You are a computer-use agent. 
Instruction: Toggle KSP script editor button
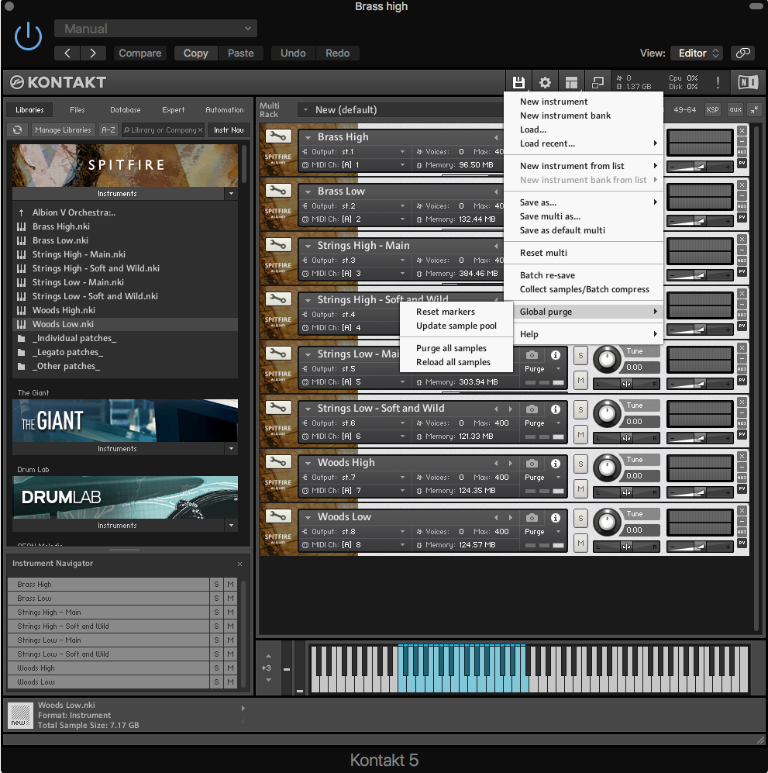point(712,109)
